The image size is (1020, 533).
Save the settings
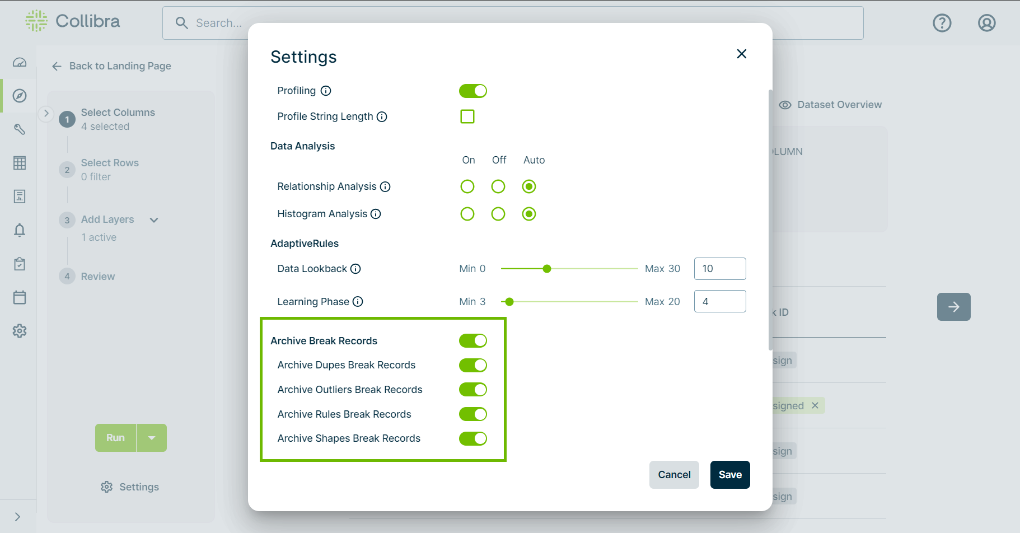click(x=730, y=475)
